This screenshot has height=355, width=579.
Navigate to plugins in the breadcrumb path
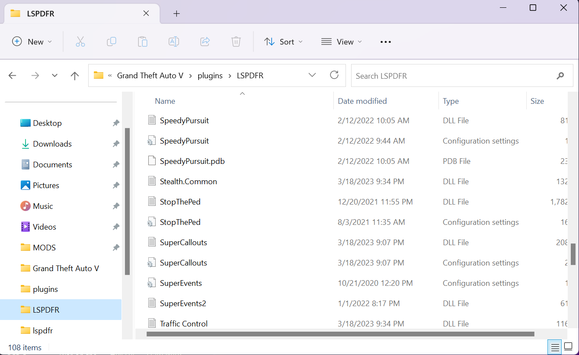point(210,76)
